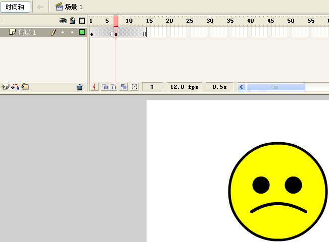329x242 pixels.
Task: Toggle the Onion Skin Outlines button
Action: click(x=113, y=87)
